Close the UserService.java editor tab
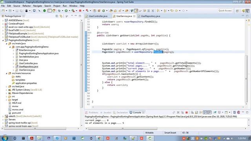 [x=134, y=16]
